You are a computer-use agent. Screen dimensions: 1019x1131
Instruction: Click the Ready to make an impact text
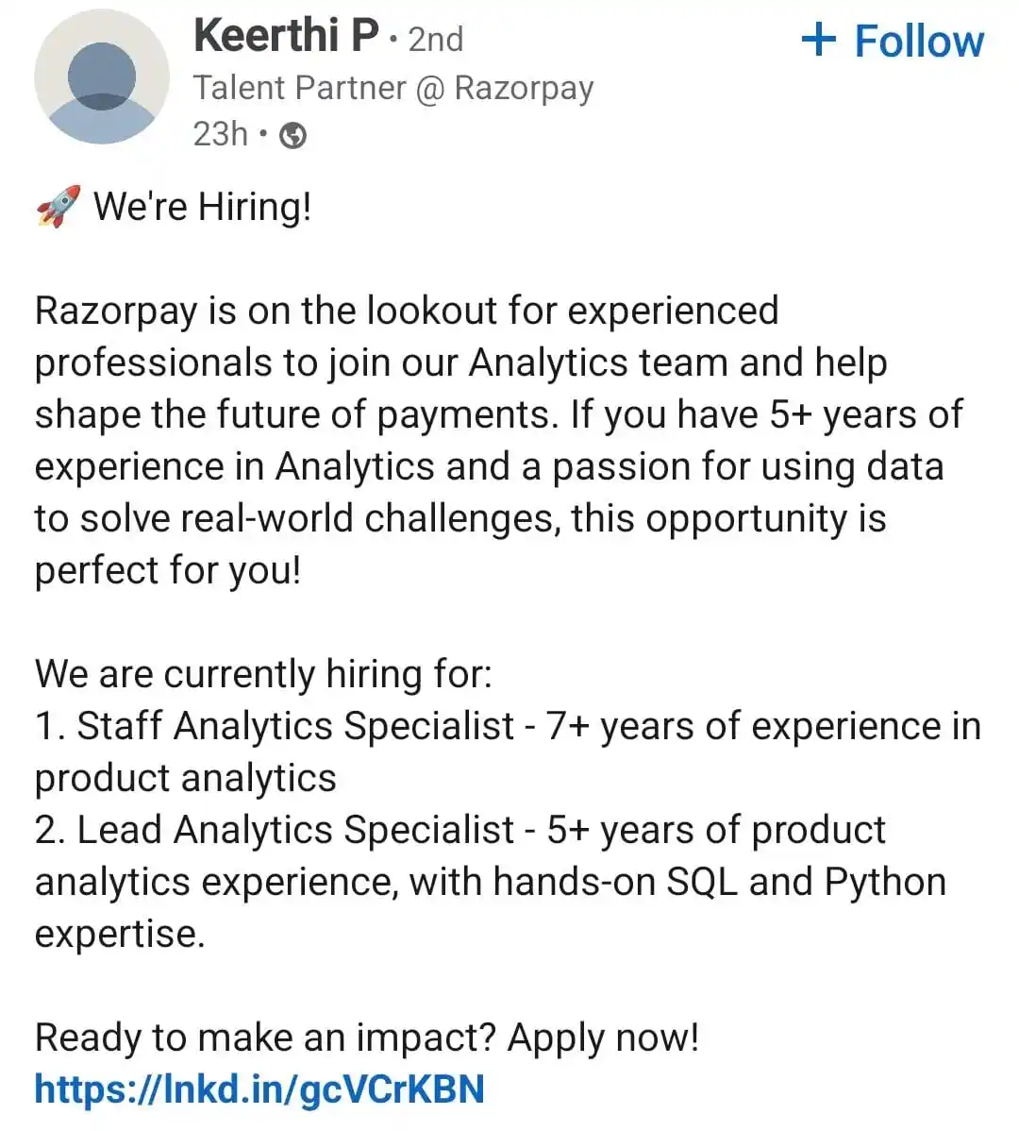(264, 1038)
